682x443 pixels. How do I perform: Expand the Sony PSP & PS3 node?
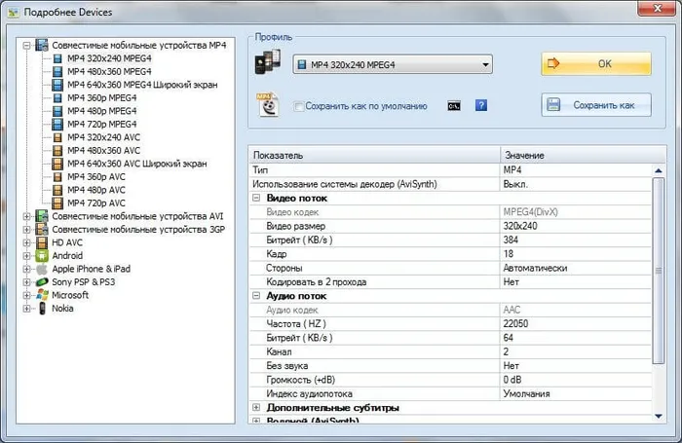pyautogui.click(x=26, y=282)
